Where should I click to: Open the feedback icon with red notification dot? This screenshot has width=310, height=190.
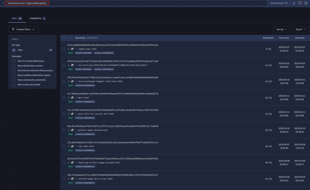[300, 3]
